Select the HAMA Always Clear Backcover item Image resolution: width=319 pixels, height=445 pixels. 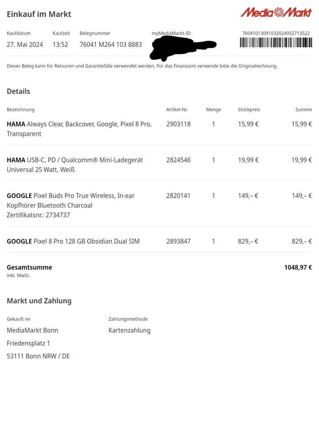79,129
